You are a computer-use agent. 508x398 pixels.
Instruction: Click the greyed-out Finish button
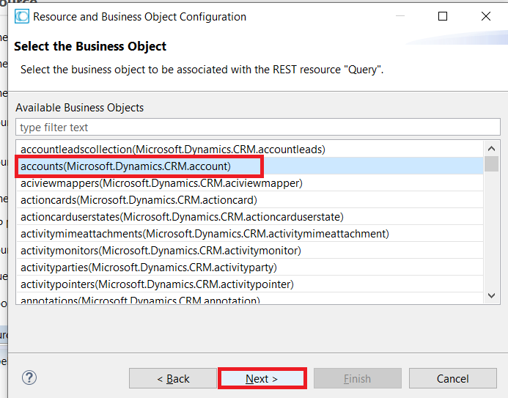(x=357, y=378)
